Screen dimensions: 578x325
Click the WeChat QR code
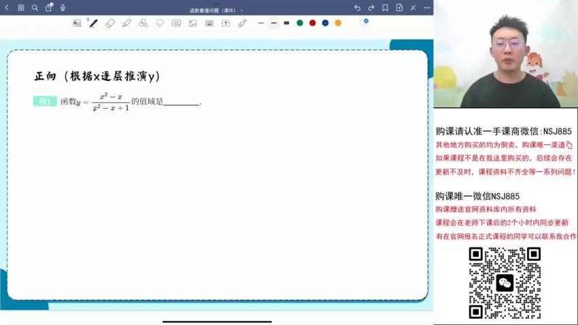[505, 283]
